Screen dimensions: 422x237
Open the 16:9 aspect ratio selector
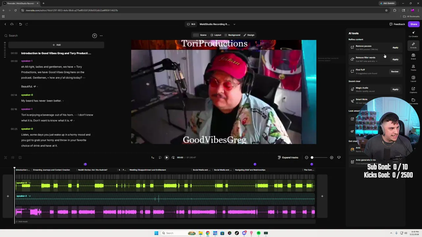coord(191,24)
